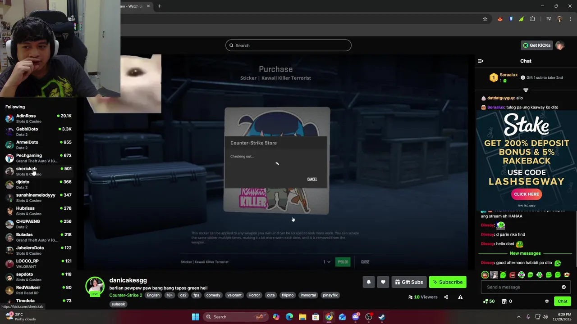This screenshot has height=324, width=577.
Task: Click Gift Subs button
Action: coord(409,282)
